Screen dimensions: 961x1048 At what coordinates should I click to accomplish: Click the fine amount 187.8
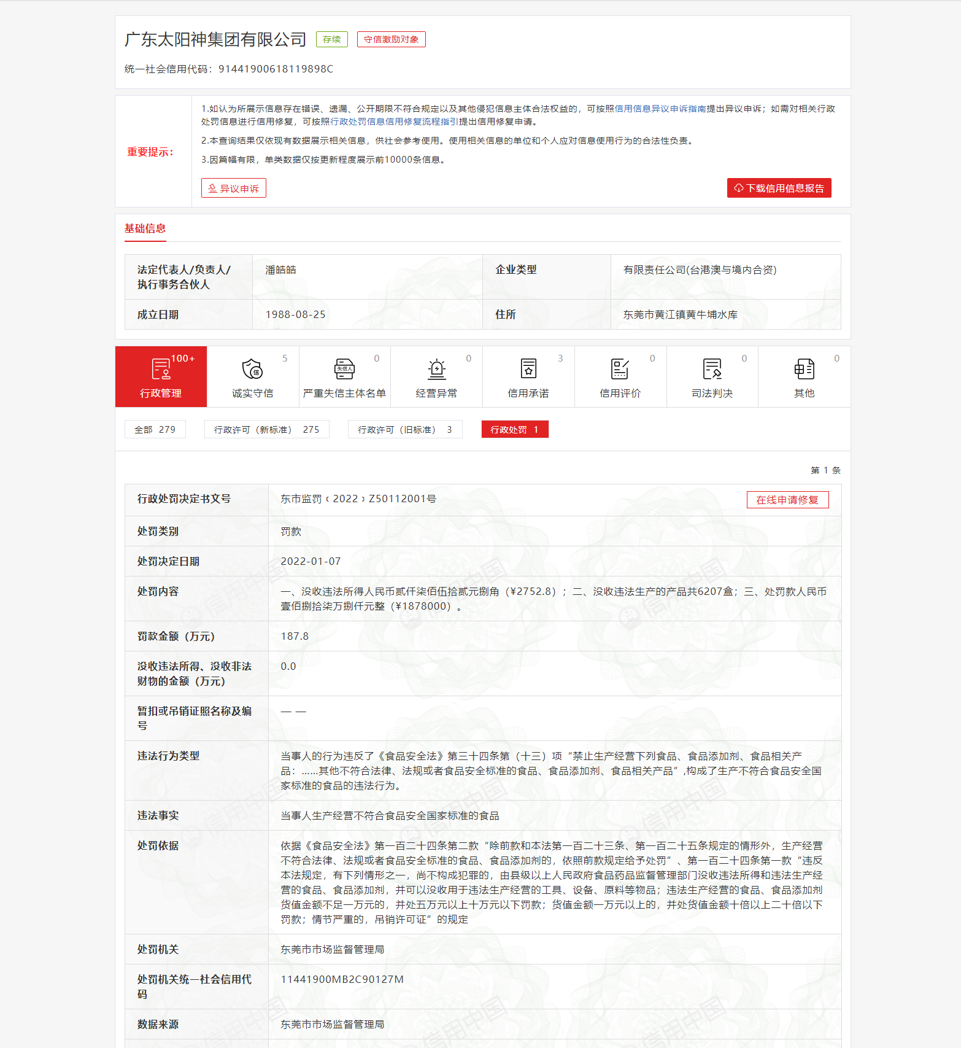(295, 636)
